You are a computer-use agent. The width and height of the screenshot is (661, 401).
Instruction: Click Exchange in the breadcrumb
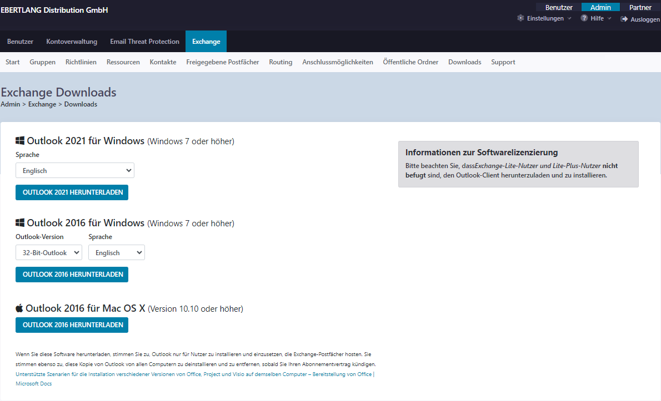coord(42,104)
